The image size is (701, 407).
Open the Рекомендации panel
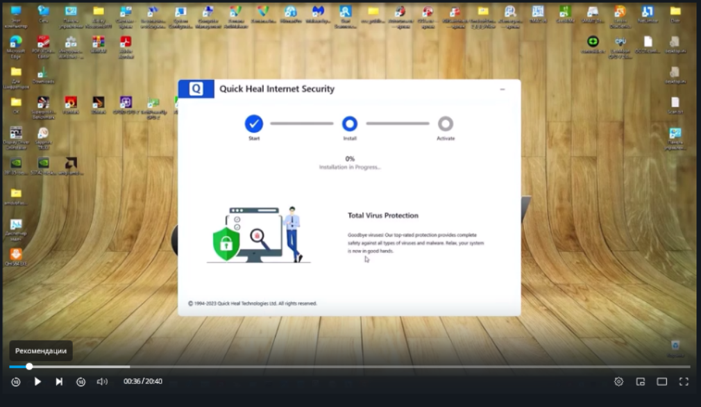[x=41, y=351]
